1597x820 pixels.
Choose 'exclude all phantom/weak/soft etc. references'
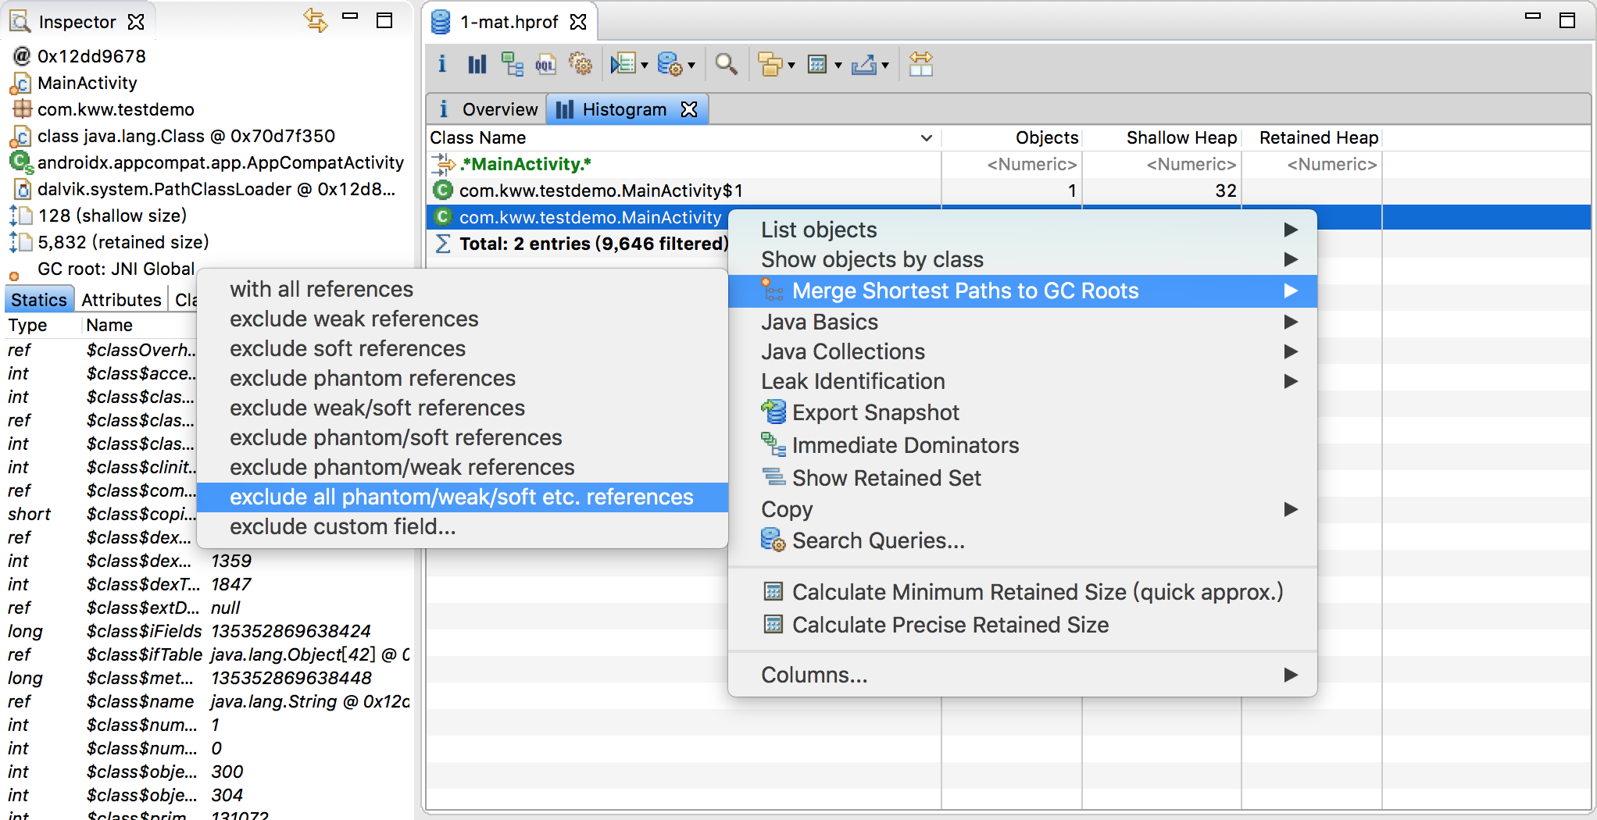[463, 497]
